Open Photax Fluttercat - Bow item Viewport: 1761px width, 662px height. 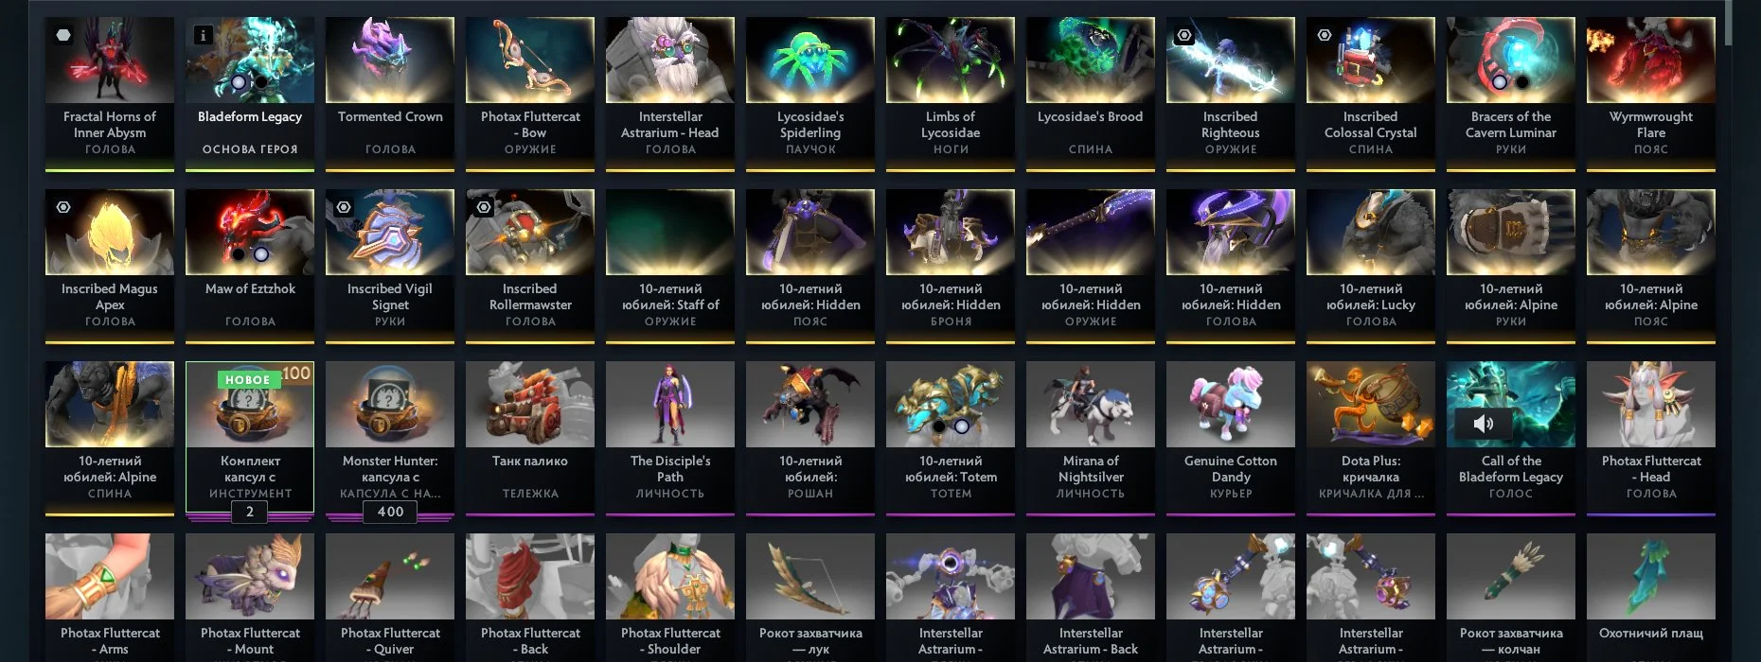(530, 94)
